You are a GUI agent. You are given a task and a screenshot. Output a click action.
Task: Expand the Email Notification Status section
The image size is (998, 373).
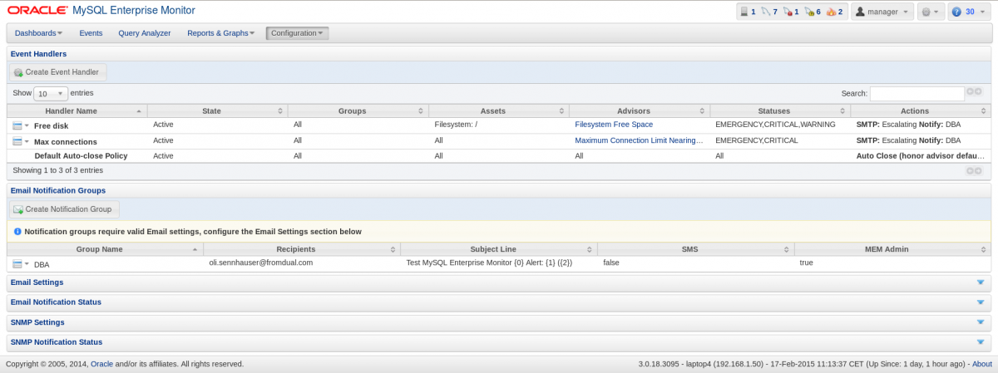coord(499,302)
